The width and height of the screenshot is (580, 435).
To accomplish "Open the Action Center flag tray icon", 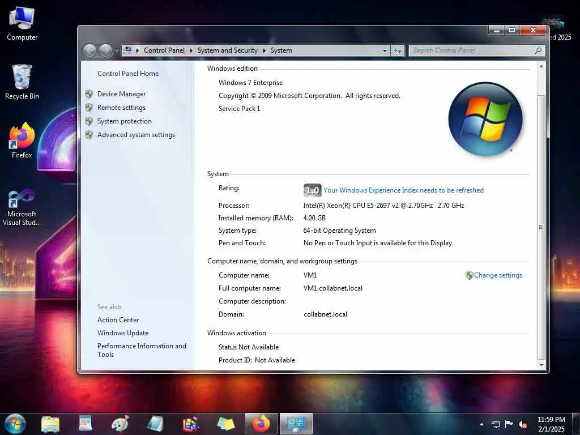I will point(509,424).
